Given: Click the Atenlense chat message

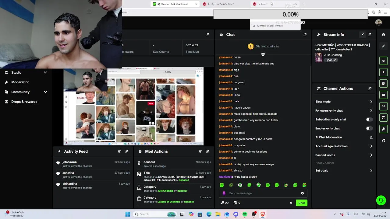Looking at the screenshot, I should click(238, 177).
